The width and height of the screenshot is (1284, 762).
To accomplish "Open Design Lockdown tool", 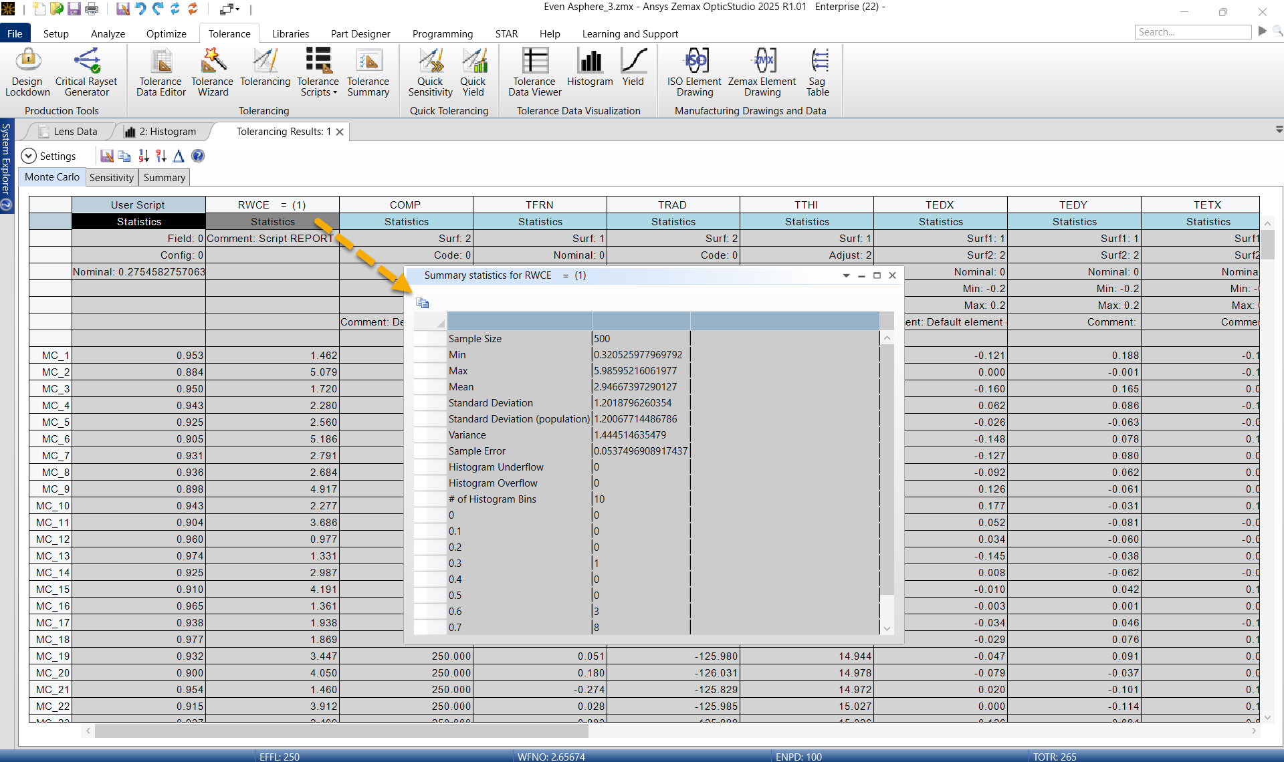I will tap(27, 72).
